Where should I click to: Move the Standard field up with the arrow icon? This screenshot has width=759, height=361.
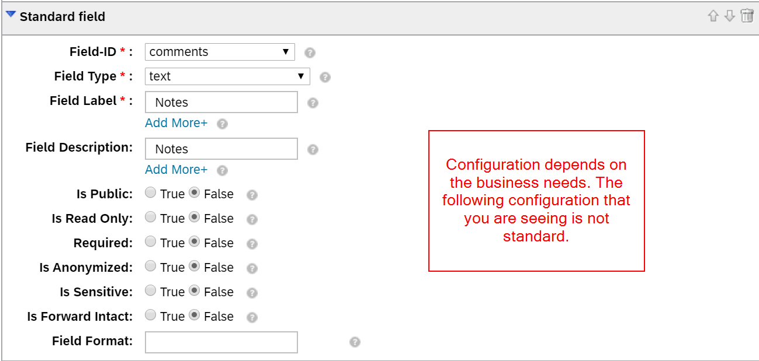tap(713, 16)
